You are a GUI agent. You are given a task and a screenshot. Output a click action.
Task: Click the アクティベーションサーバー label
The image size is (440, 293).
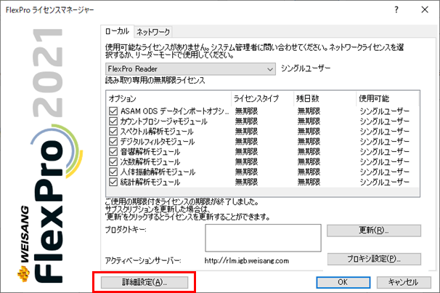(x=143, y=261)
